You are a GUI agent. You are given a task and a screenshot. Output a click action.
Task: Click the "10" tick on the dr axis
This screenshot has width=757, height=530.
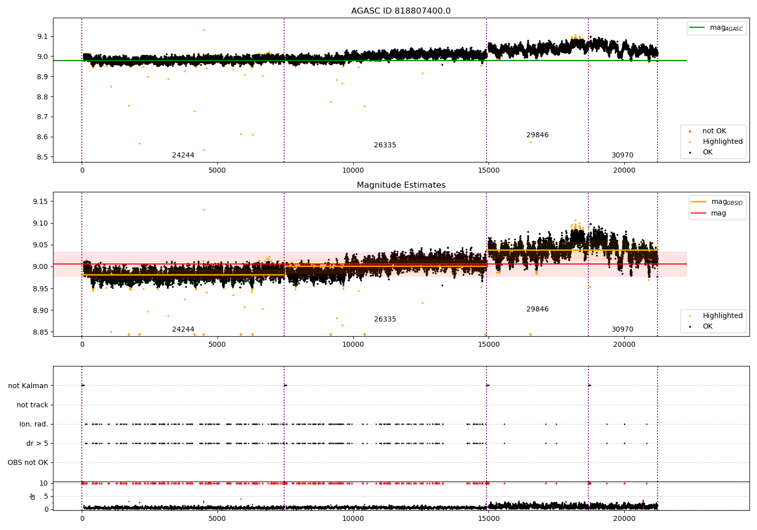pyautogui.click(x=44, y=483)
